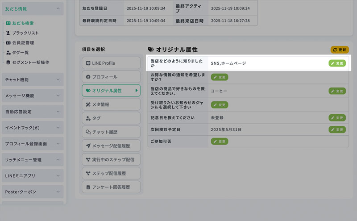The width and height of the screenshot is (357, 221).
Task: Expand the リッチメニュー管理 menu
Action: point(33,160)
